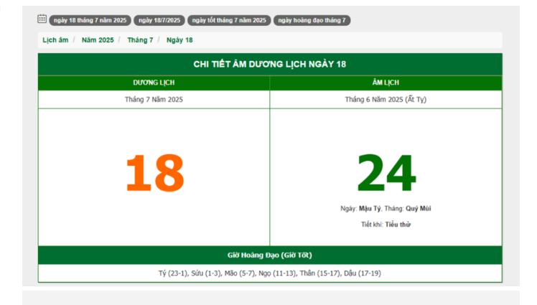The width and height of the screenshot is (537, 305).
Task: Click the 'ngày hoàng đạo tháng 7' tag
Action: click(x=312, y=20)
